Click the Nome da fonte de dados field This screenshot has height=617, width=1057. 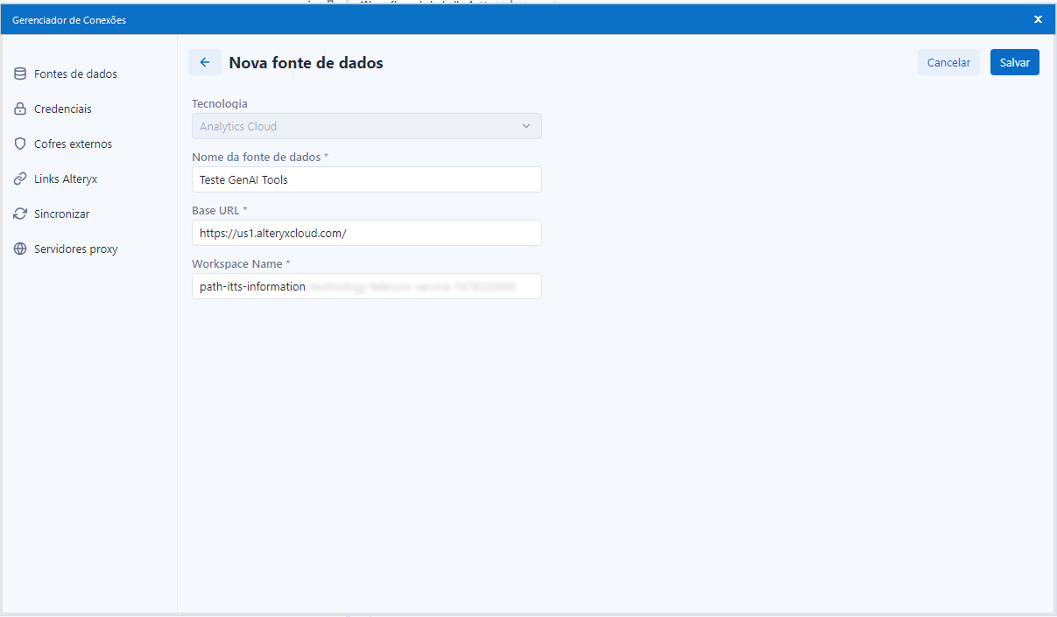pos(366,179)
